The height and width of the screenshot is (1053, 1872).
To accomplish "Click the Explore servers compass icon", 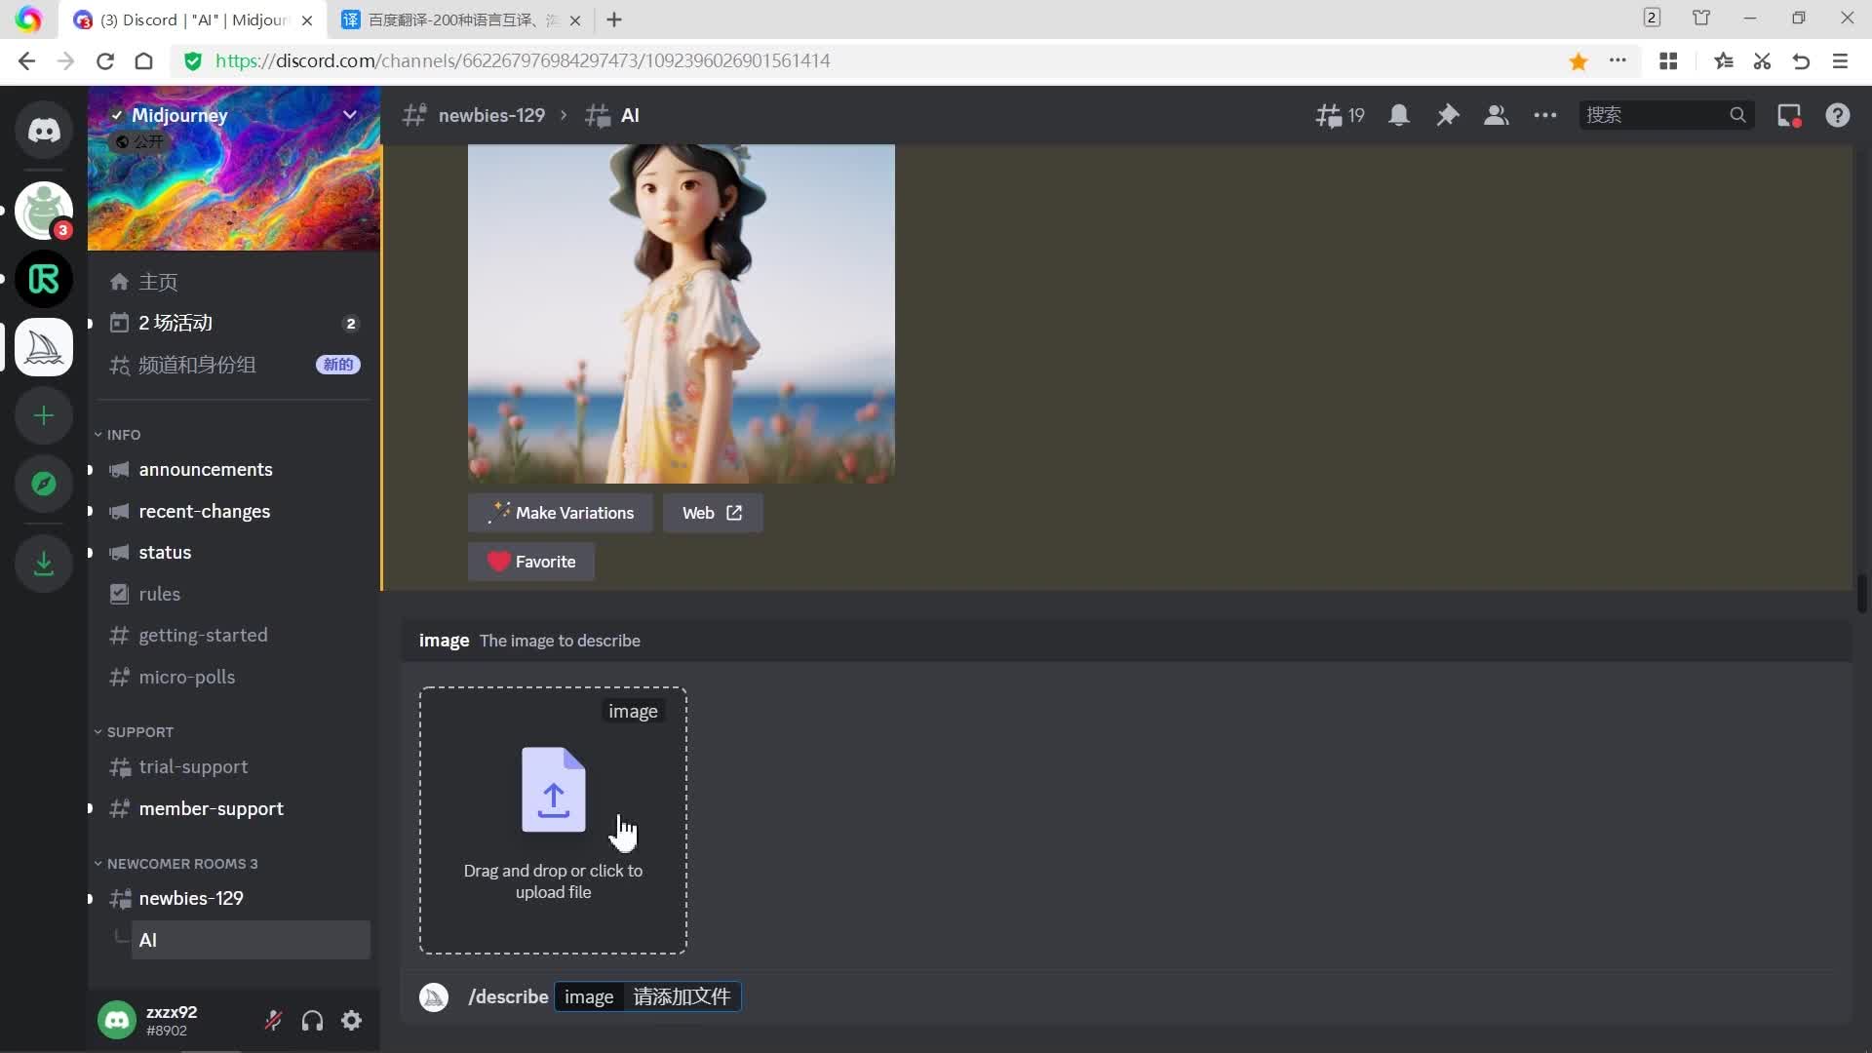I will pyautogui.click(x=44, y=484).
